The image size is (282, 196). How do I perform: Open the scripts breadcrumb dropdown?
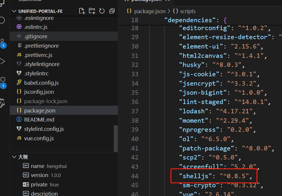tap(184, 11)
